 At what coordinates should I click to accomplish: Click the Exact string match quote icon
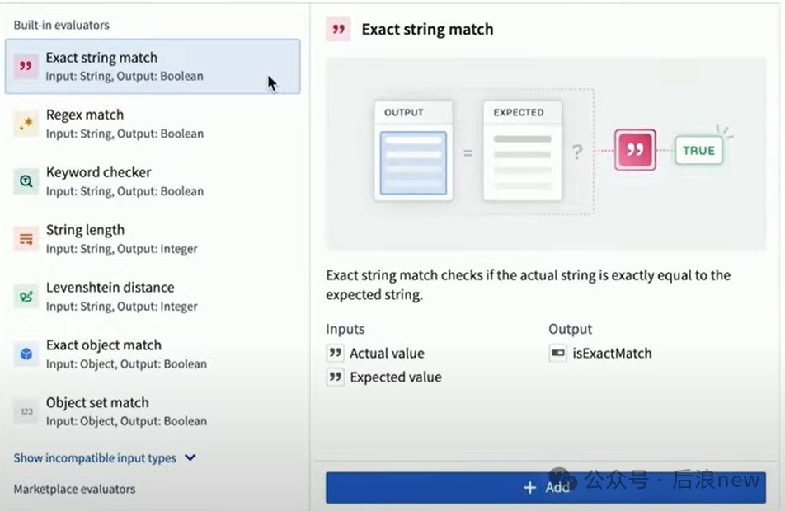tap(26, 67)
